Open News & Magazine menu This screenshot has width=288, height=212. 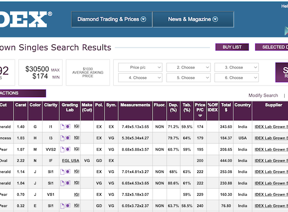click(x=193, y=19)
